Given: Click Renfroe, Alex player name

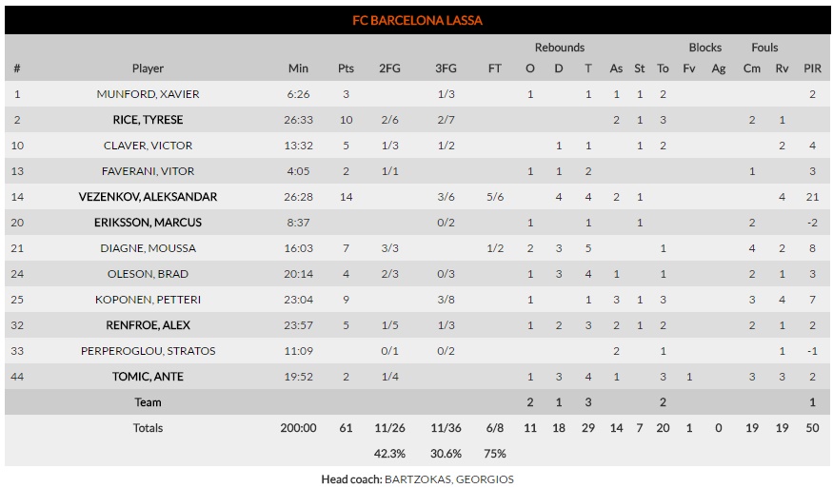Looking at the screenshot, I should (x=148, y=325).
